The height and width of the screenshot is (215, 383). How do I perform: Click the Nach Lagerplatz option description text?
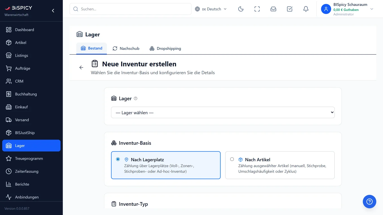click(159, 169)
